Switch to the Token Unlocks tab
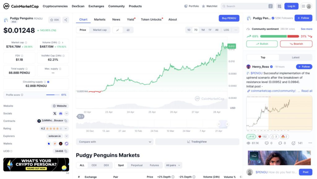This screenshot has height=179, width=317. [151, 19]
